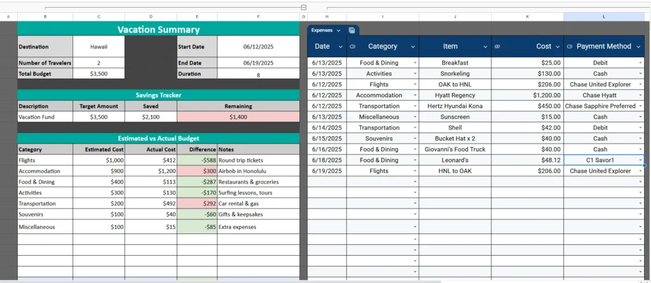
Task: Select the Snorkeling cost $130.00
Action: 527,74
